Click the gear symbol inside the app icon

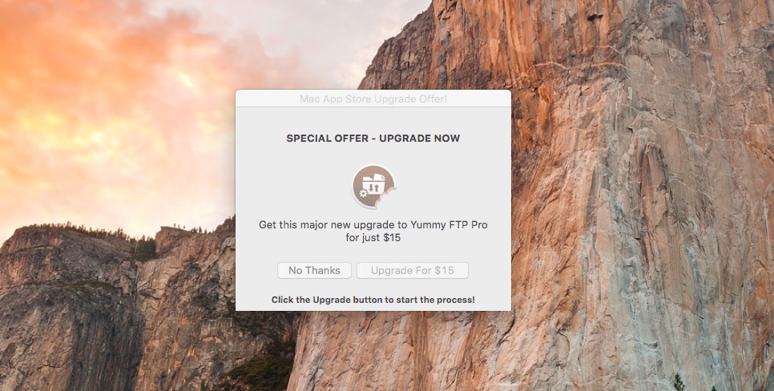tap(363, 194)
